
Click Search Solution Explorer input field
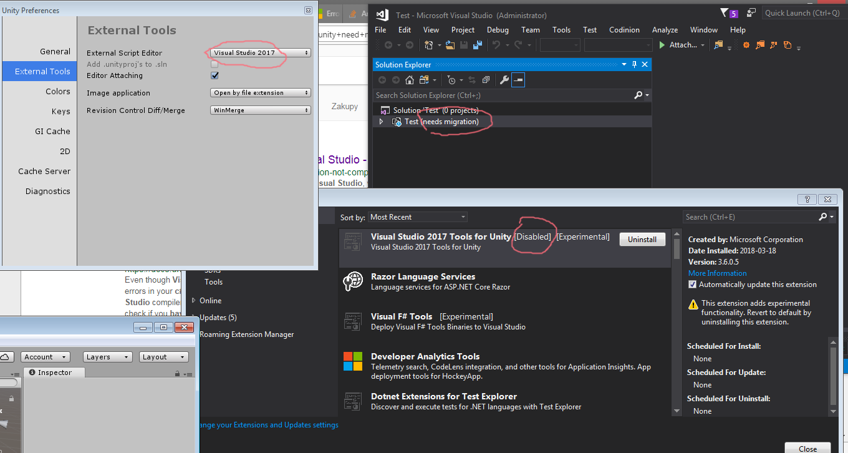click(x=503, y=95)
